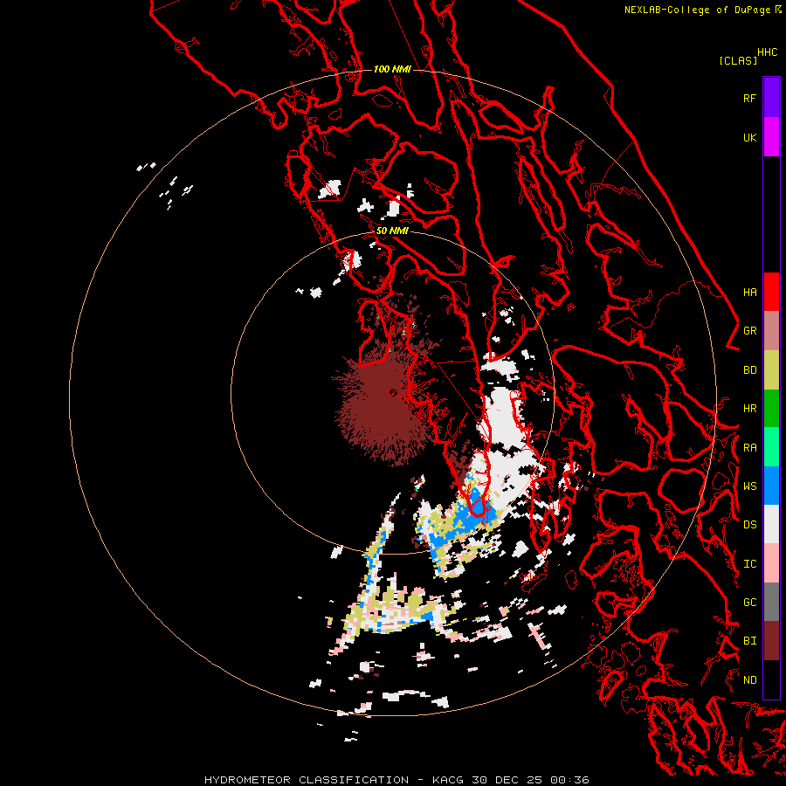Click the IC pink legend swatch
Image resolution: width=786 pixels, height=786 pixels.
[771, 563]
